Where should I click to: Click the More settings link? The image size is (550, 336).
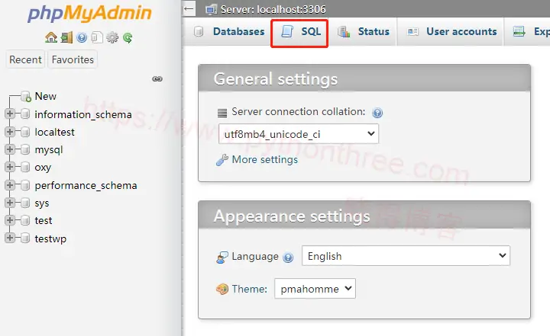coord(264,160)
